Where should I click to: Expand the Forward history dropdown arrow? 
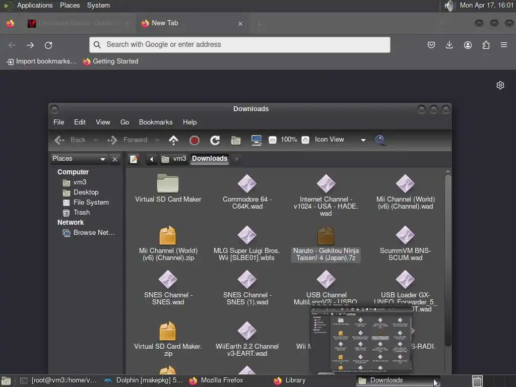pyautogui.click(x=157, y=140)
